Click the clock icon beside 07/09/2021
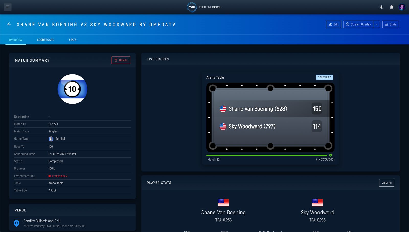The image size is (409, 232). click(x=318, y=160)
